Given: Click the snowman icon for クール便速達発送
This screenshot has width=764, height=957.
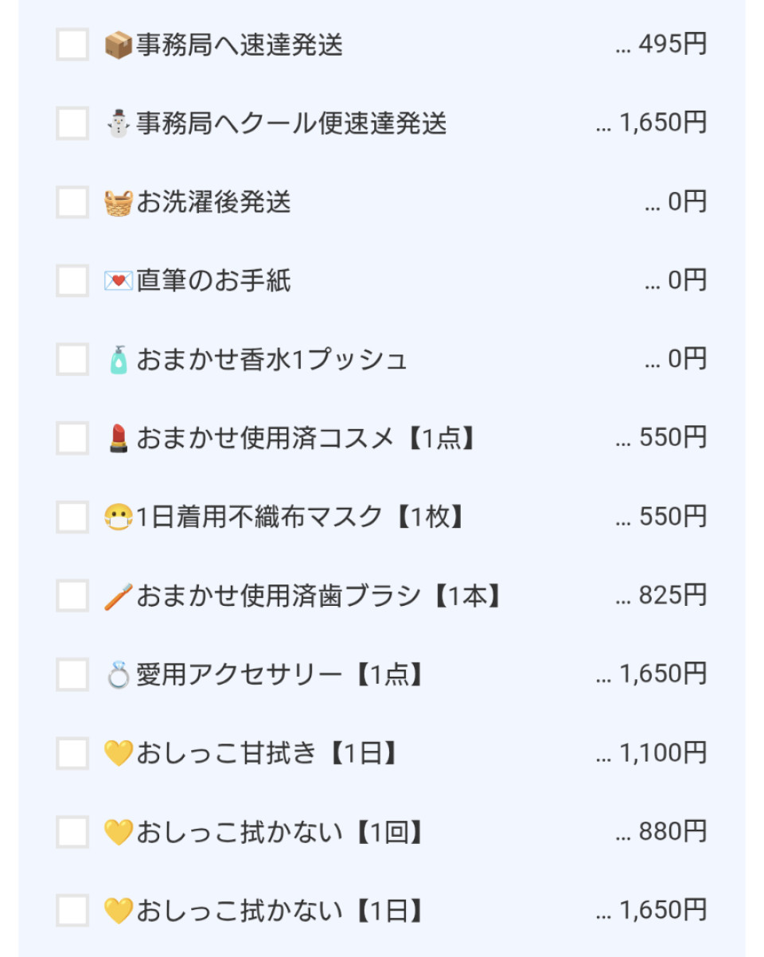Looking at the screenshot, I should 119,124.
